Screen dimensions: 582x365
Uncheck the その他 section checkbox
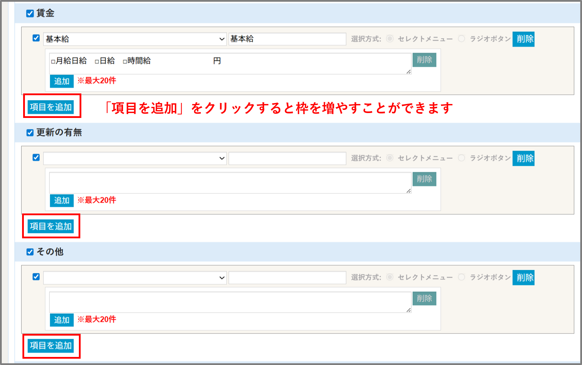click(30, 252)
